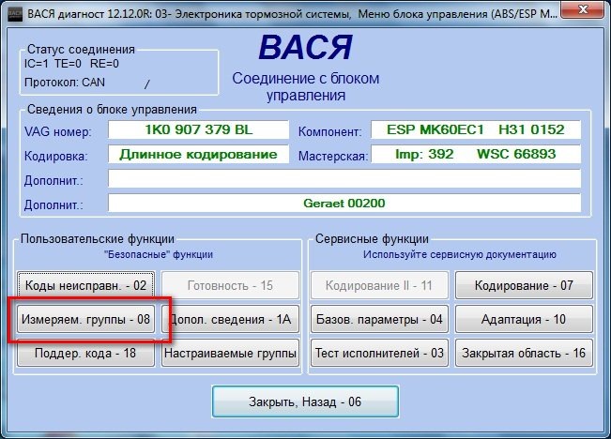Open 'Базов. параметры - 04' basic settings
The width and height of the screenshot is (611, 439).
point(379,320)
